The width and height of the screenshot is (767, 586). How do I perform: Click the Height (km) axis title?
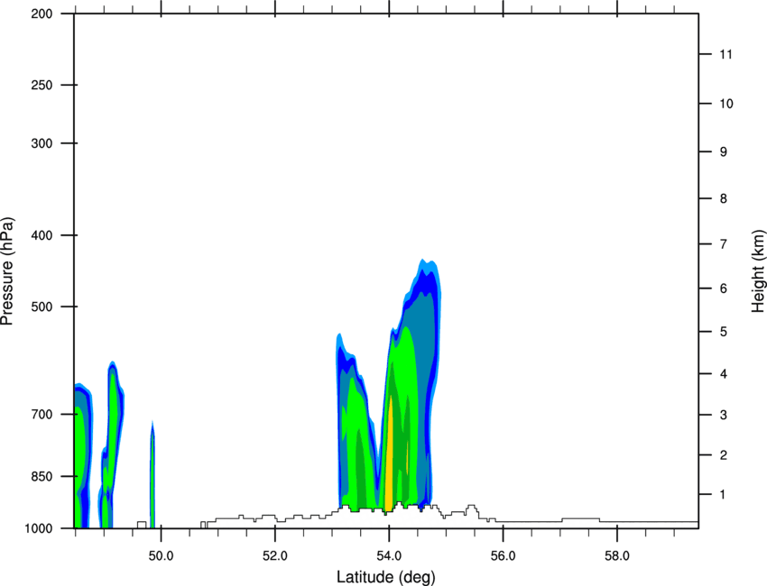pyautogui.click(x=758, y=270)
